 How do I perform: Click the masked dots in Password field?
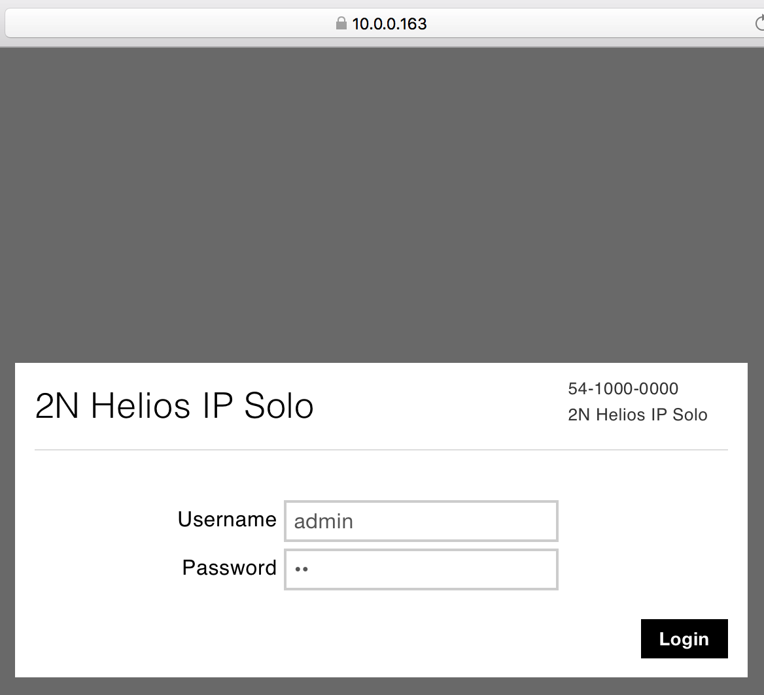pos(301,569)
